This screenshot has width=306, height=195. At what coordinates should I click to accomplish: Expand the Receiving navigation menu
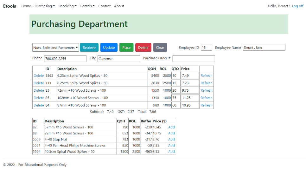pyautogui.click(x=67, y=6)
